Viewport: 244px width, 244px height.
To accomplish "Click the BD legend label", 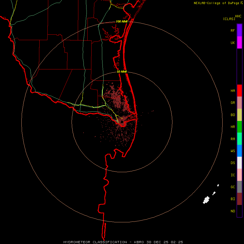I will pyautogui.click(x=233, y=115).
